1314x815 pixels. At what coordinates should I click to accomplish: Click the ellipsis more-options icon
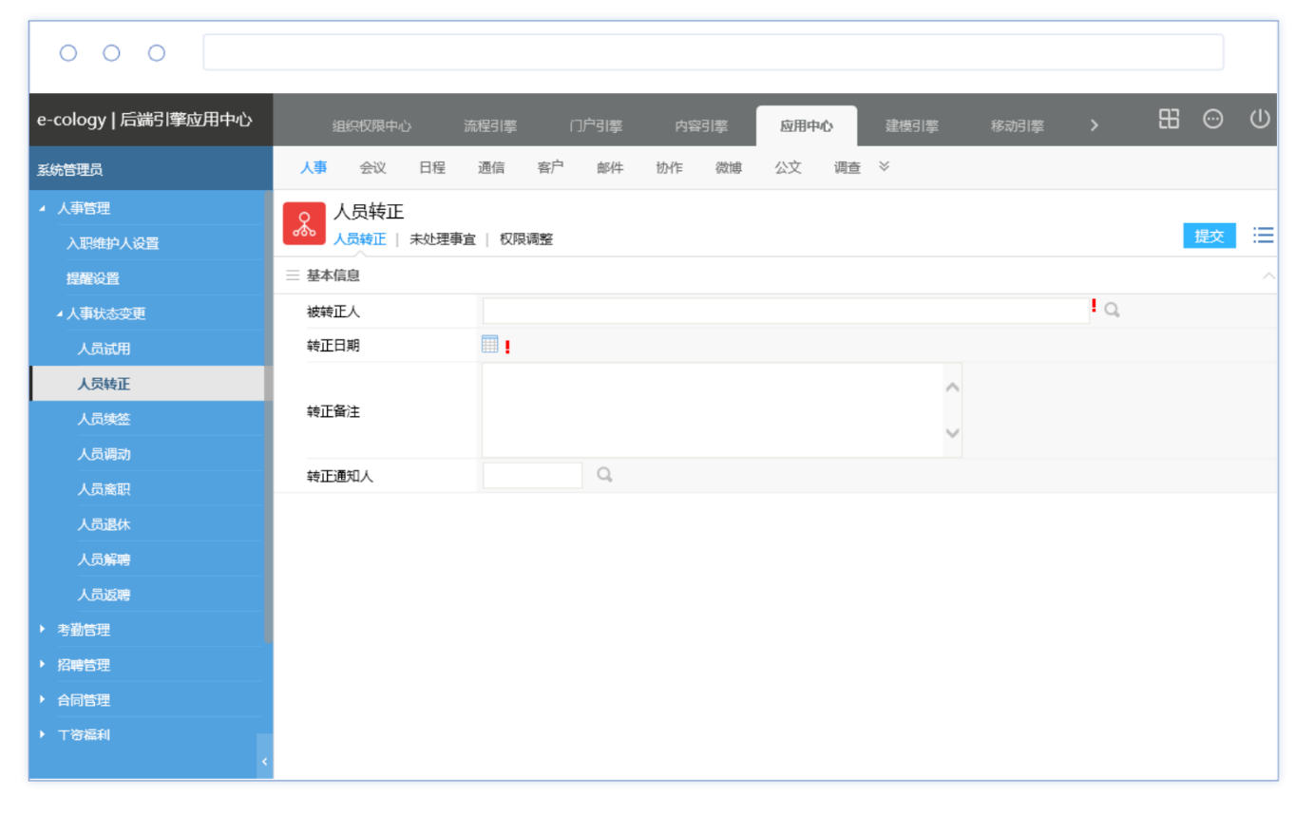[1213, 120]
